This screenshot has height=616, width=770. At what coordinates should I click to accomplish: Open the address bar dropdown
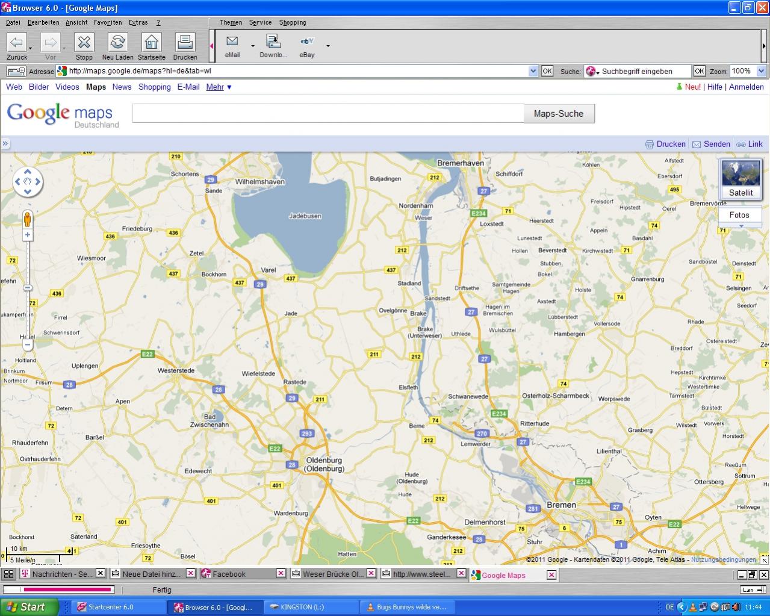pos(533,71)
